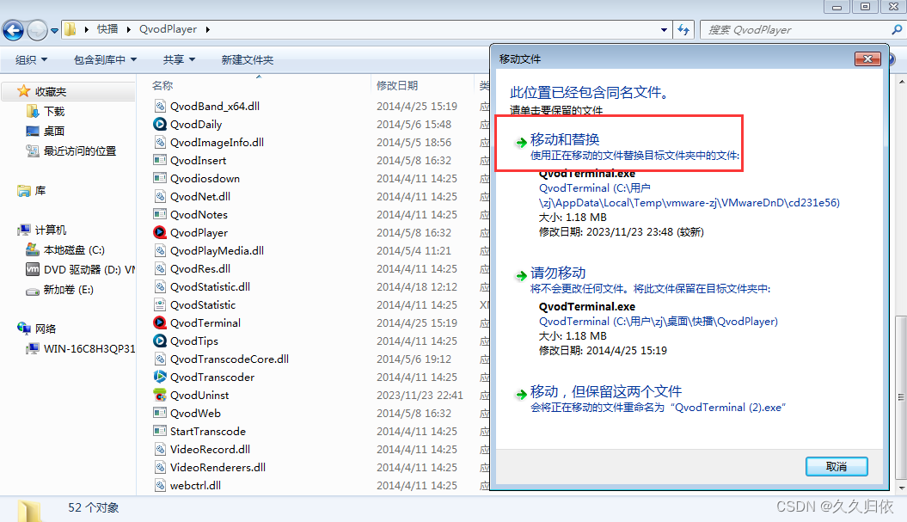Open the 共享 menu
This screenshot has height=522, width=907.
(179, 59)
